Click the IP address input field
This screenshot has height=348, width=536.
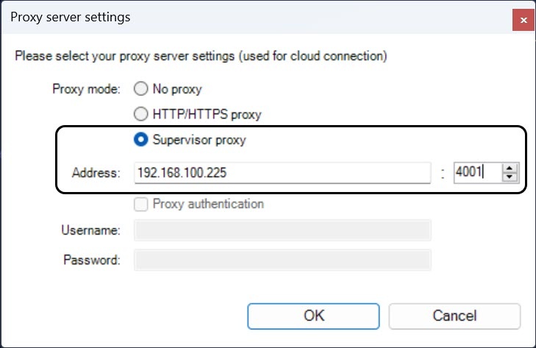pos(282,173)
